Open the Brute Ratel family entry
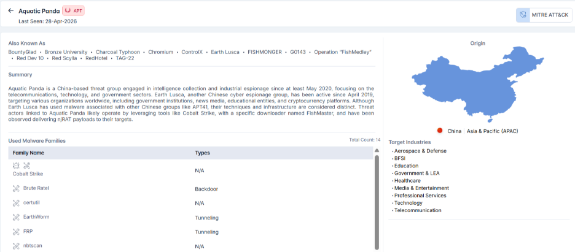This screenshot has height=252, width=575. tap(36, 188)
